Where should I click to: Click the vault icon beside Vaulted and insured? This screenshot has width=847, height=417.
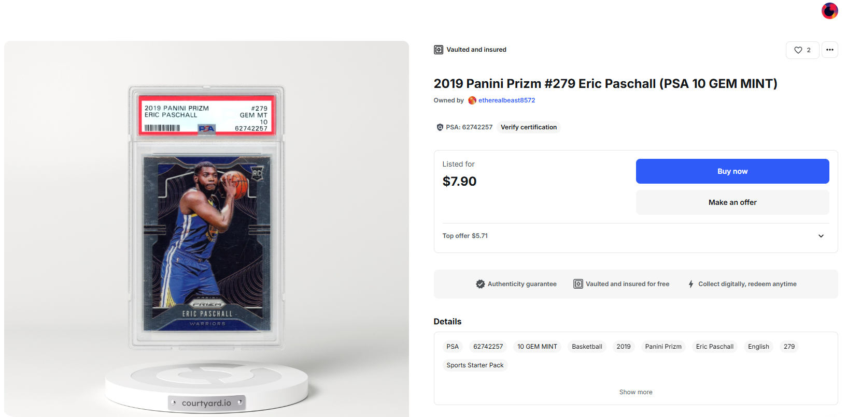click(439, 50)
